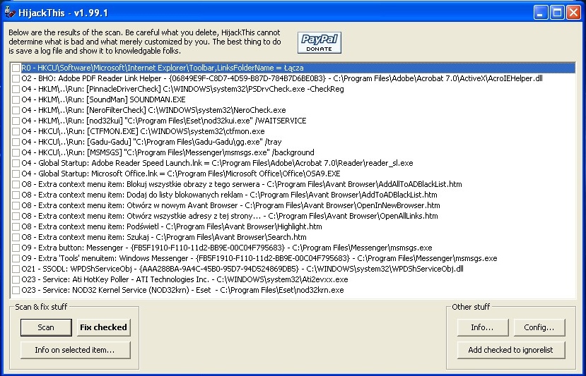Open Info on selected item
This screenshot has height=376, width=586.
75,350
